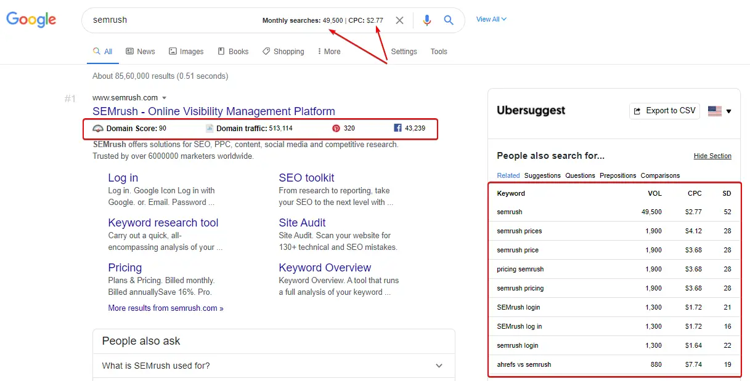Open the www.semrush.com result arrow menu
The width and height of the screenshot is (750, 381).
click(x=165, y=98)
